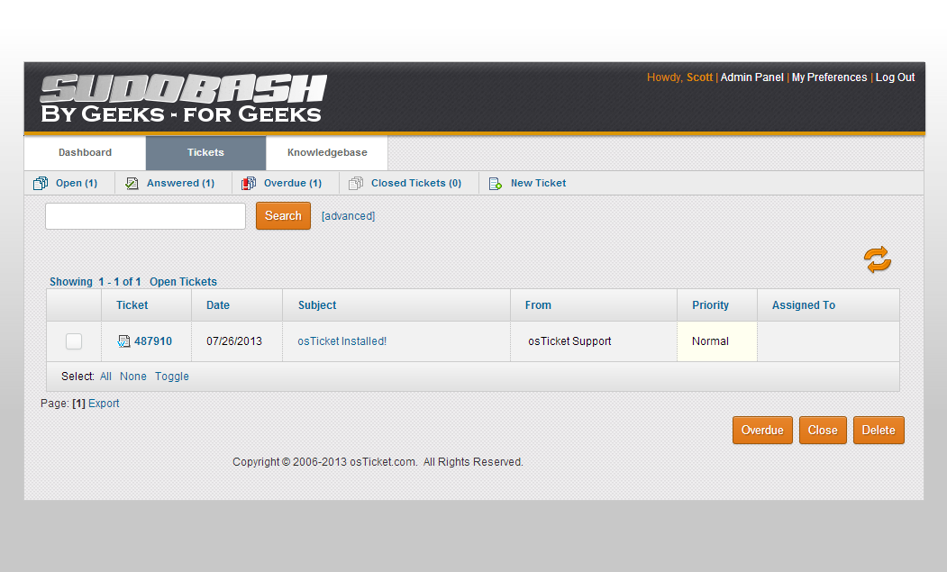Viewport: 947px width, 572px height.
Task: Select All tickets link
Action: (105, 377)
